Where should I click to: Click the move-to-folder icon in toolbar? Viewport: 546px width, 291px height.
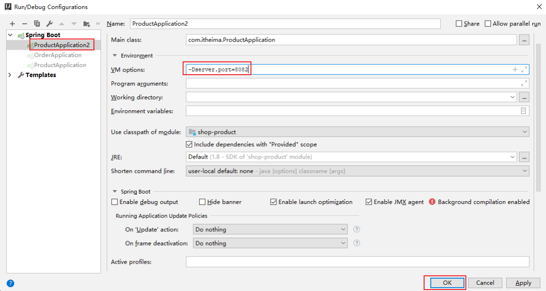(86, 24)
